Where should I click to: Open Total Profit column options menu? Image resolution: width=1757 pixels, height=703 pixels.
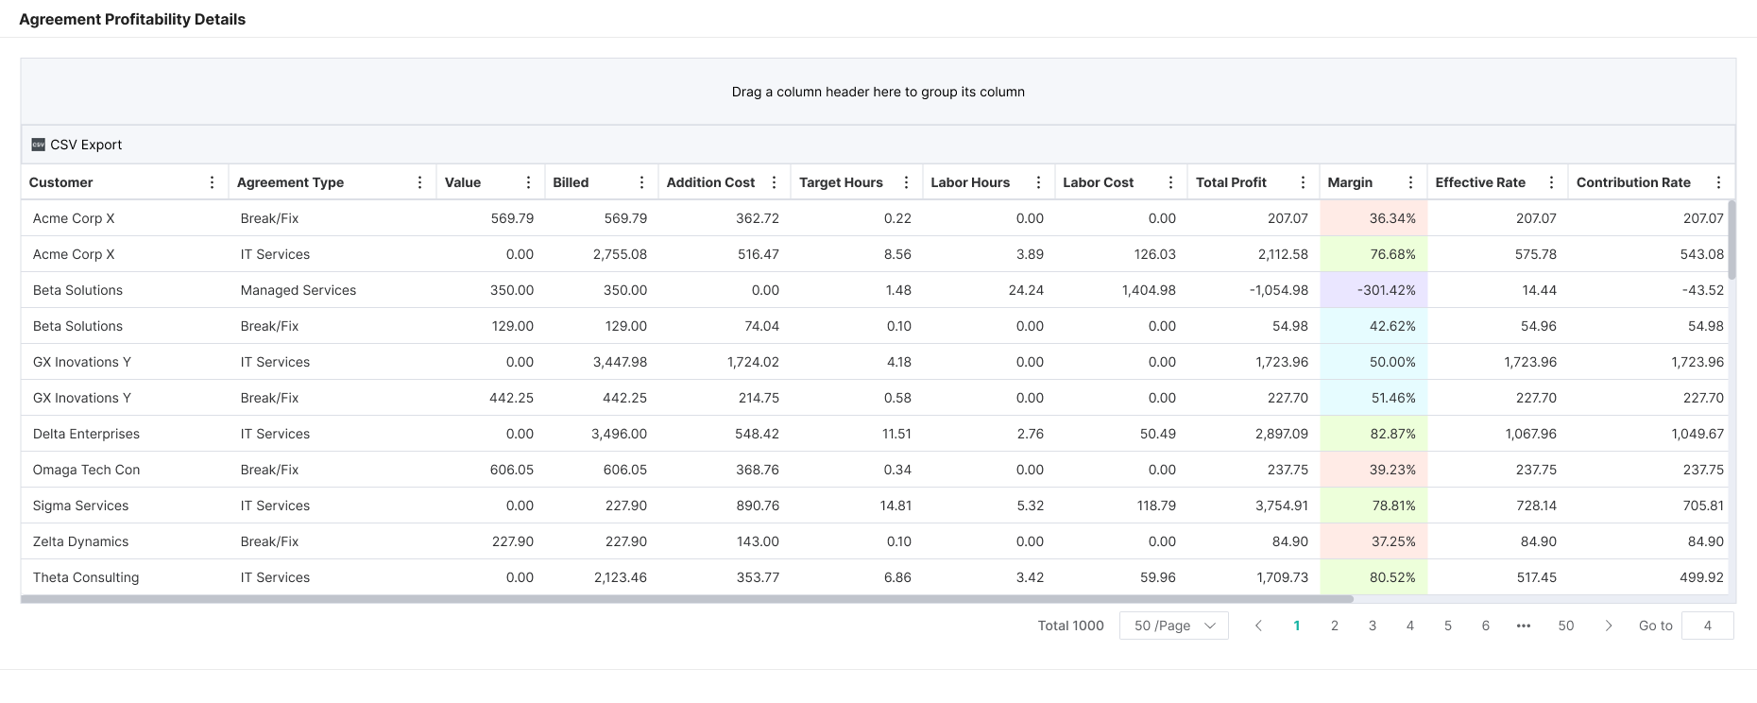1303,182
